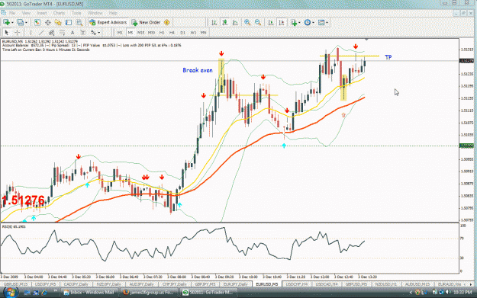Open the Charts menu
Viewport: 477px width, 298px height.
click(x=59, y=14)
